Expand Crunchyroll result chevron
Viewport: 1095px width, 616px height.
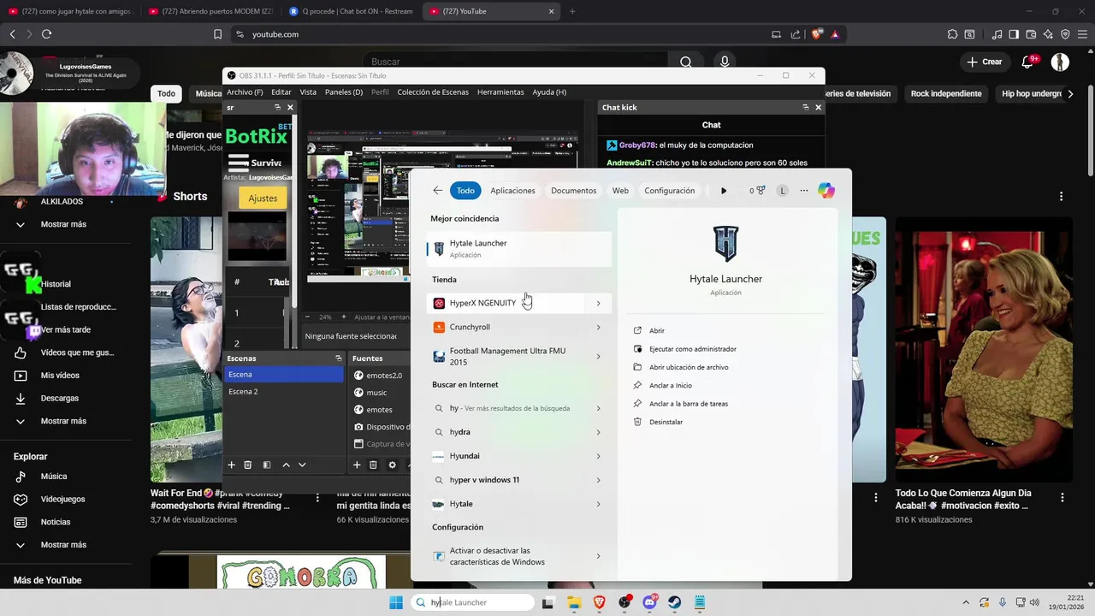point(598,327)
